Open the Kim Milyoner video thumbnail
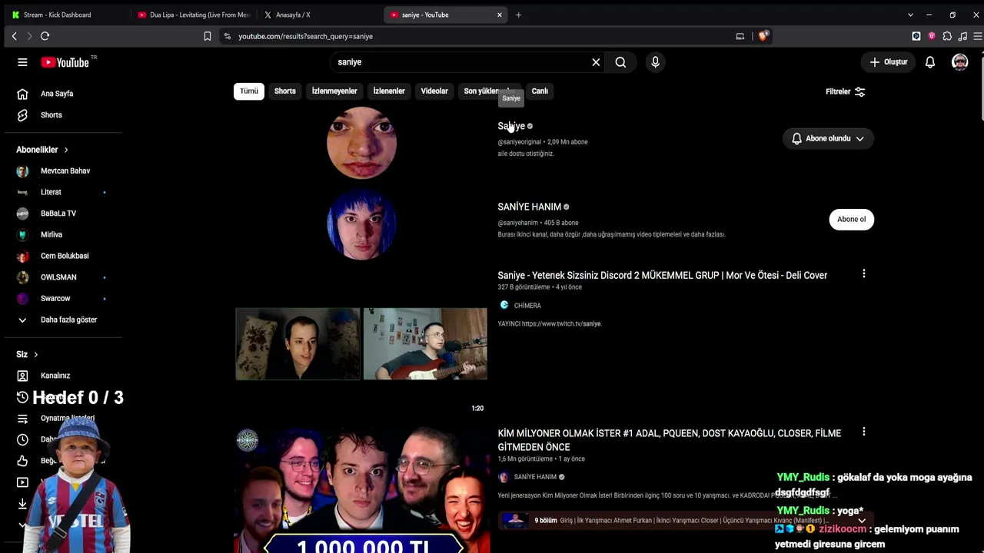984x553 pixels. [x=361, y=492]
